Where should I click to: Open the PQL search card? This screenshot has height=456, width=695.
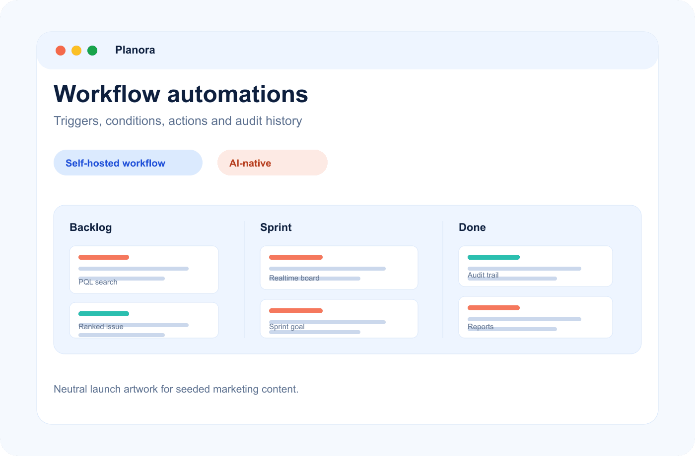(x=144, y=270)
